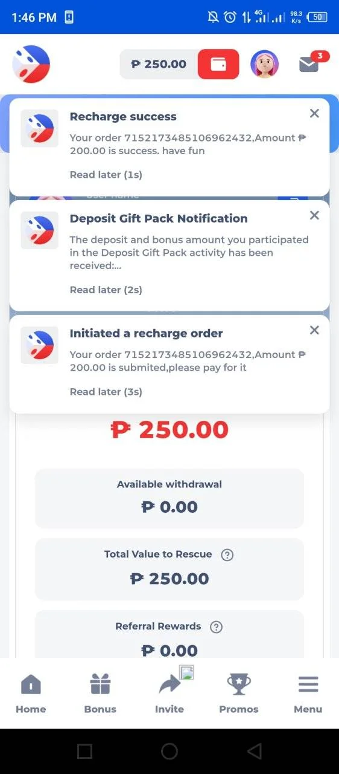
Task: Select Read later on Initiated recharge order
Action: point(106,392)
